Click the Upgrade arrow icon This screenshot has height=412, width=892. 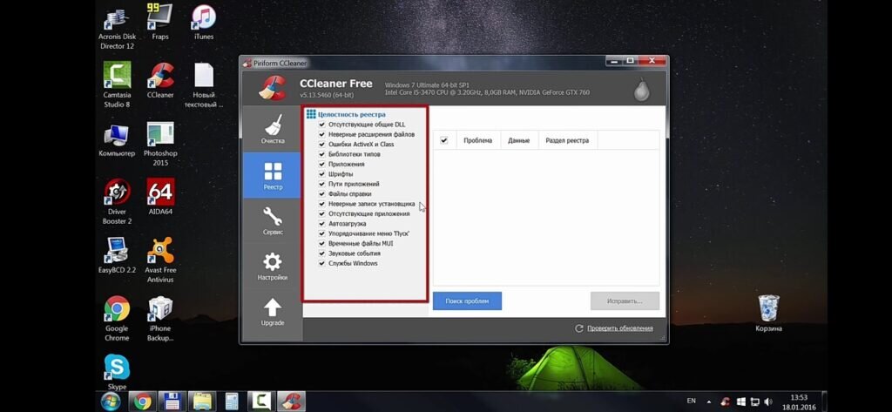273,307
